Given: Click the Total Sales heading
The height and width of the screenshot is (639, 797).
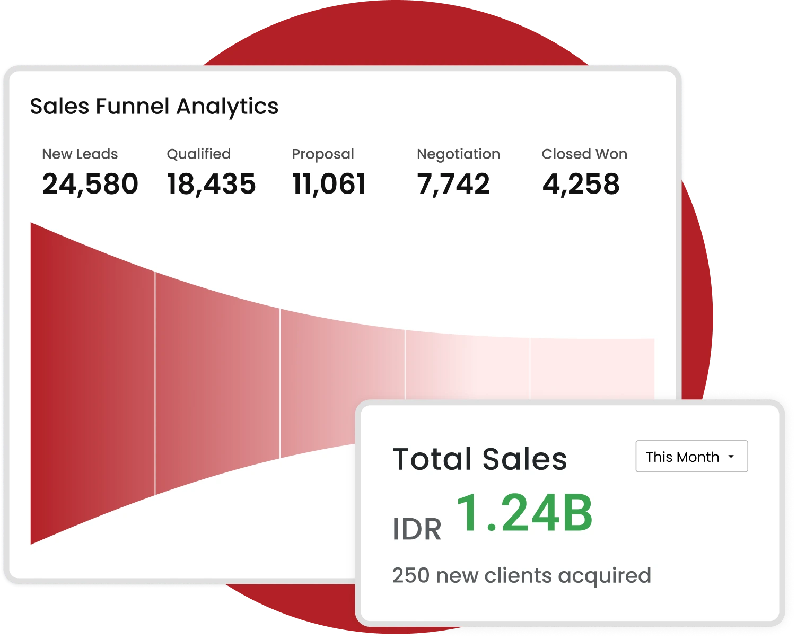Looking at the screenshot, I should pos(479,459).
